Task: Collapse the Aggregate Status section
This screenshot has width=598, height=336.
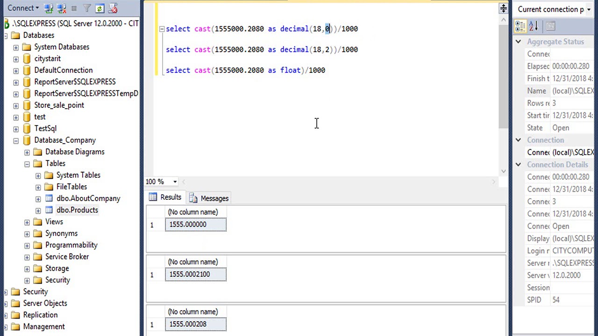Action: click(x=518, y=42)
